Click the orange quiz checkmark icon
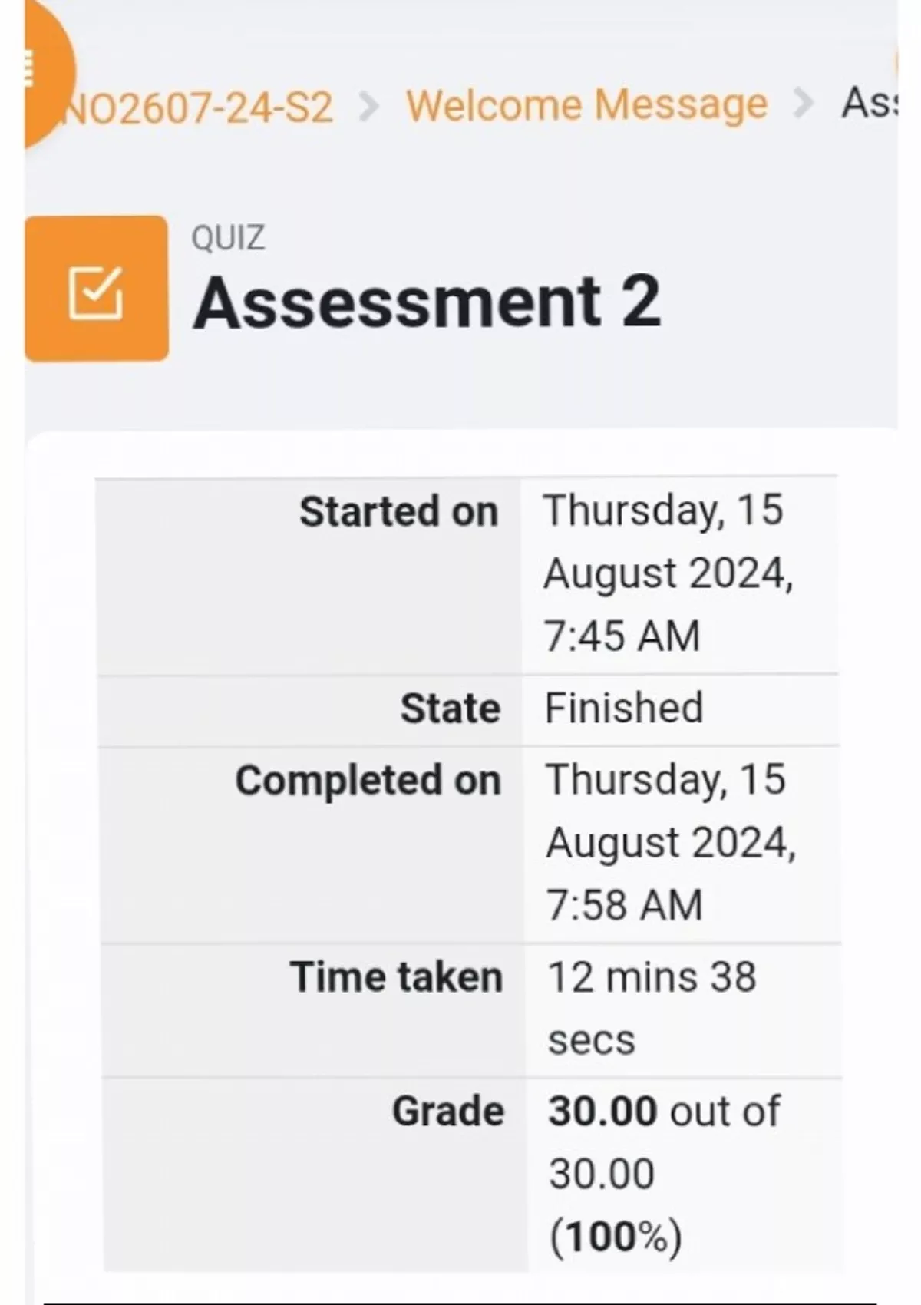Image resolution: width=921 pixels, height=1305 pixels. tap(96, 289)
